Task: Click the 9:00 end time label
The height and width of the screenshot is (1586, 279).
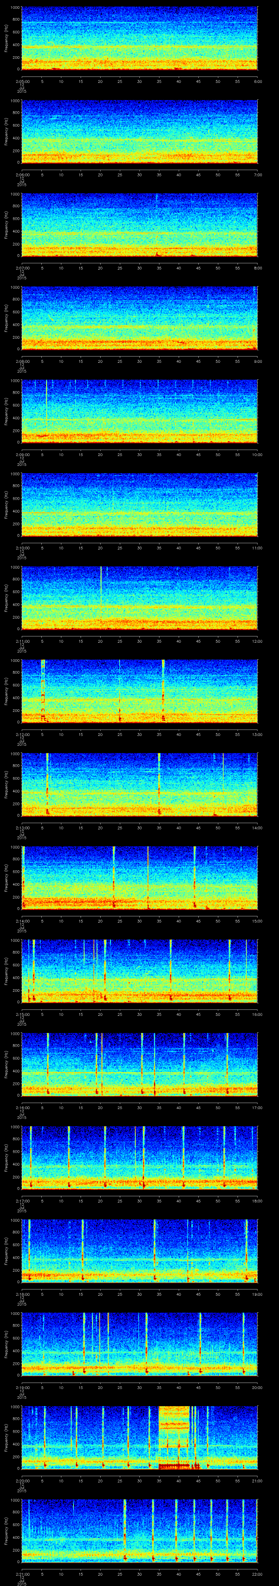Action: [x=257, y=361]
